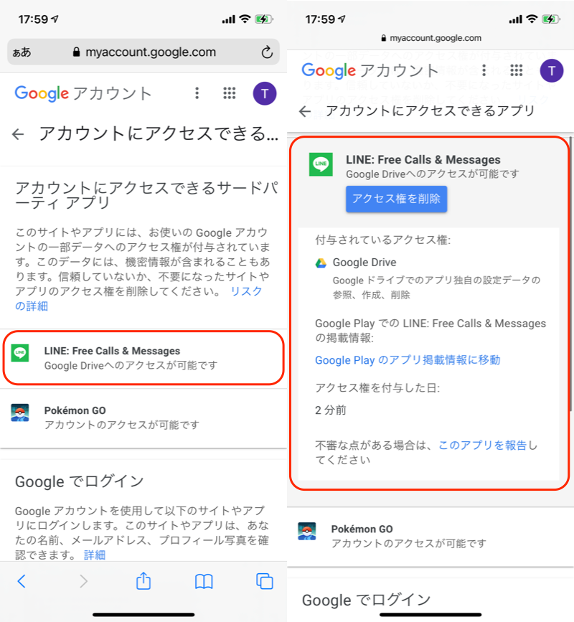Screen dimensions: 574x622
Task: Collapse the expanded LINE app header
Action: click(x=430, y=166)
